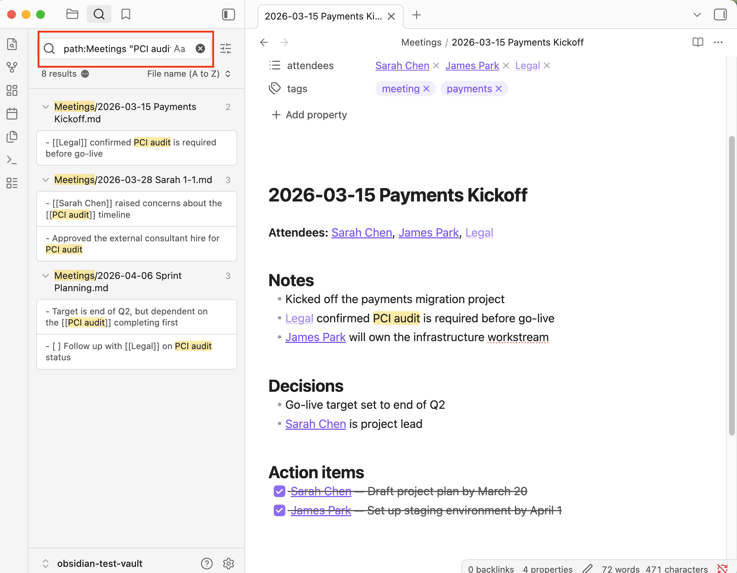Image resolution: width=737 pixels, height=573 pixels.
Task: Enable reading view for the note
Action: [698, 42]
